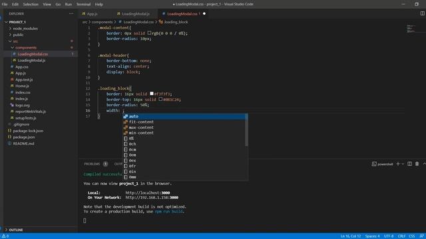Open the PROBLEMS panel tab
The width and height of the screenshot is (426, 239).
pyautogui.click(x=92, y=164)
